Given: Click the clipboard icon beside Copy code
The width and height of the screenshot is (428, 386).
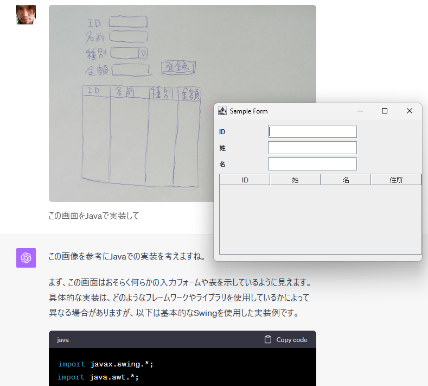Looking at the screenshot, I should click(268, 339).
